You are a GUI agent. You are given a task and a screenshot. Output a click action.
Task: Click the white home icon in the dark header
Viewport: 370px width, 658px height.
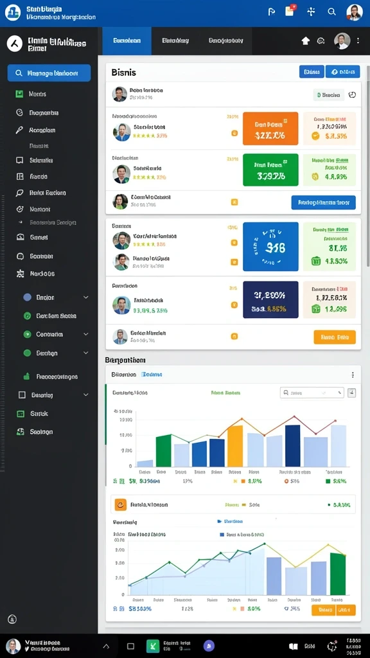coord(305,40)
